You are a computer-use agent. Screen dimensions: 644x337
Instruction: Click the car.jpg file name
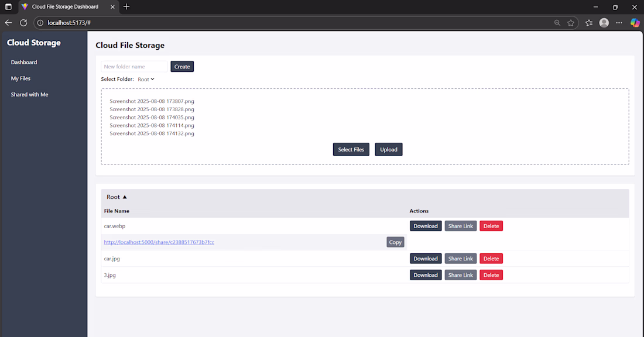point(112,259)
